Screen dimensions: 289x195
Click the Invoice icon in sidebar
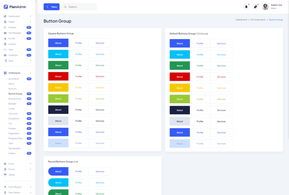pyautogui.click(x=5, y=44)
